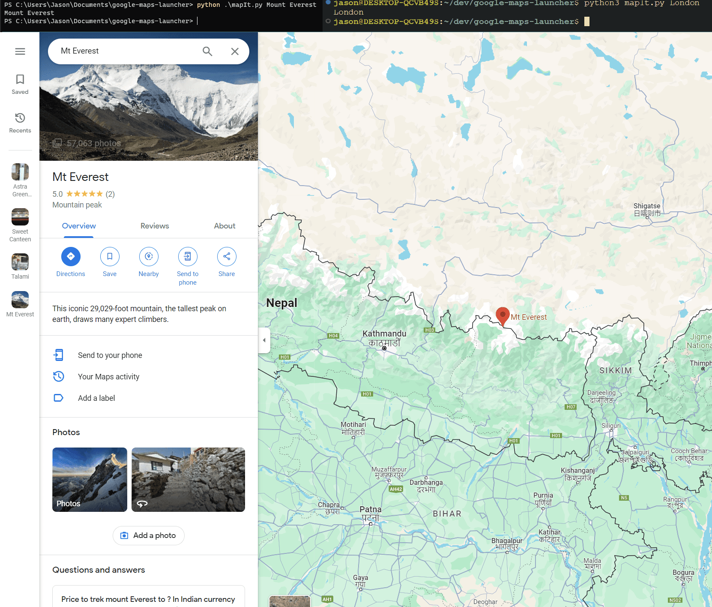Open the Talami recent place thumbnail
Viewport: 712px width, 607px height.
point(20,262)
